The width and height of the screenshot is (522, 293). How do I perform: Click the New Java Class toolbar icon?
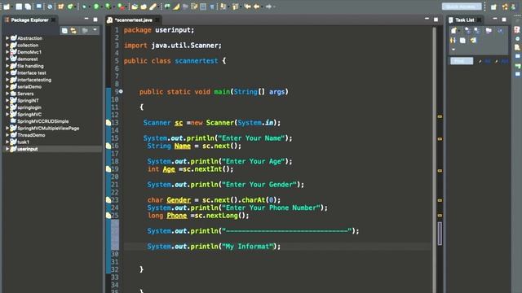click(x=71, y=7)
